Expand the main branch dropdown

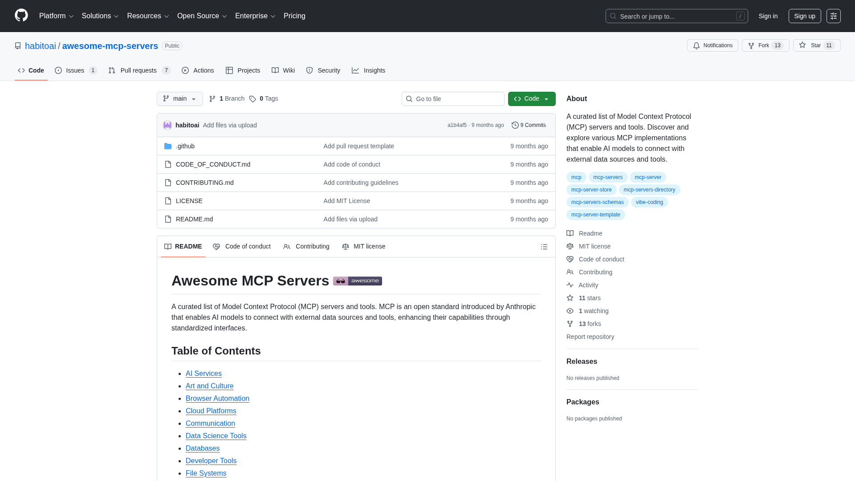click(180, 99)
